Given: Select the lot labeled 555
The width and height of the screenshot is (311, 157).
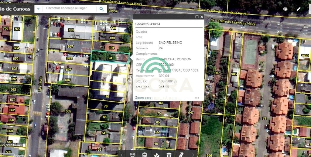Looking at the screenshot, I should (68, 111).
